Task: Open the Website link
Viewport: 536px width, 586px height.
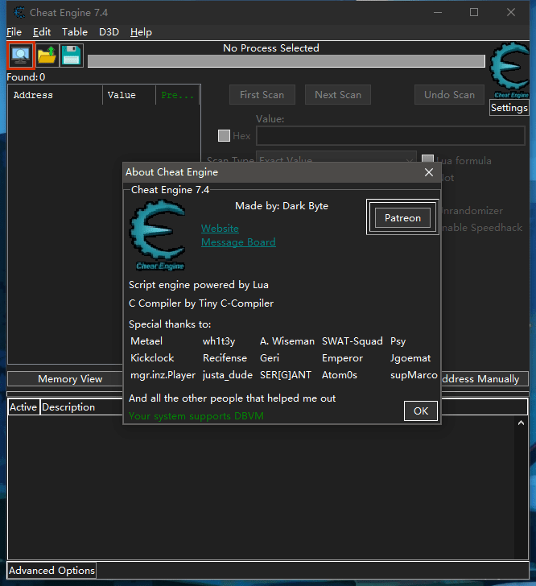Action: (220, 229)
